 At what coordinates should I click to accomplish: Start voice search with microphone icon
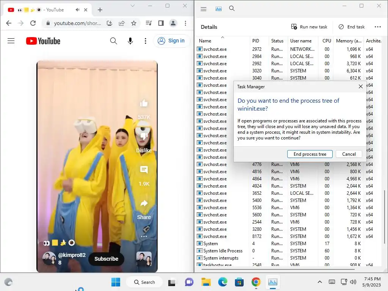130,41
